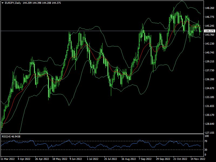Click the 137.730 price scale label
The image size is (216, 162).
click(210, 70)
